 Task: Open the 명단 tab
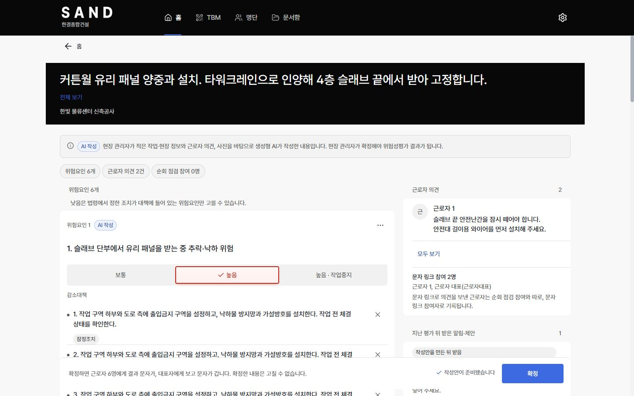[246, 18]
